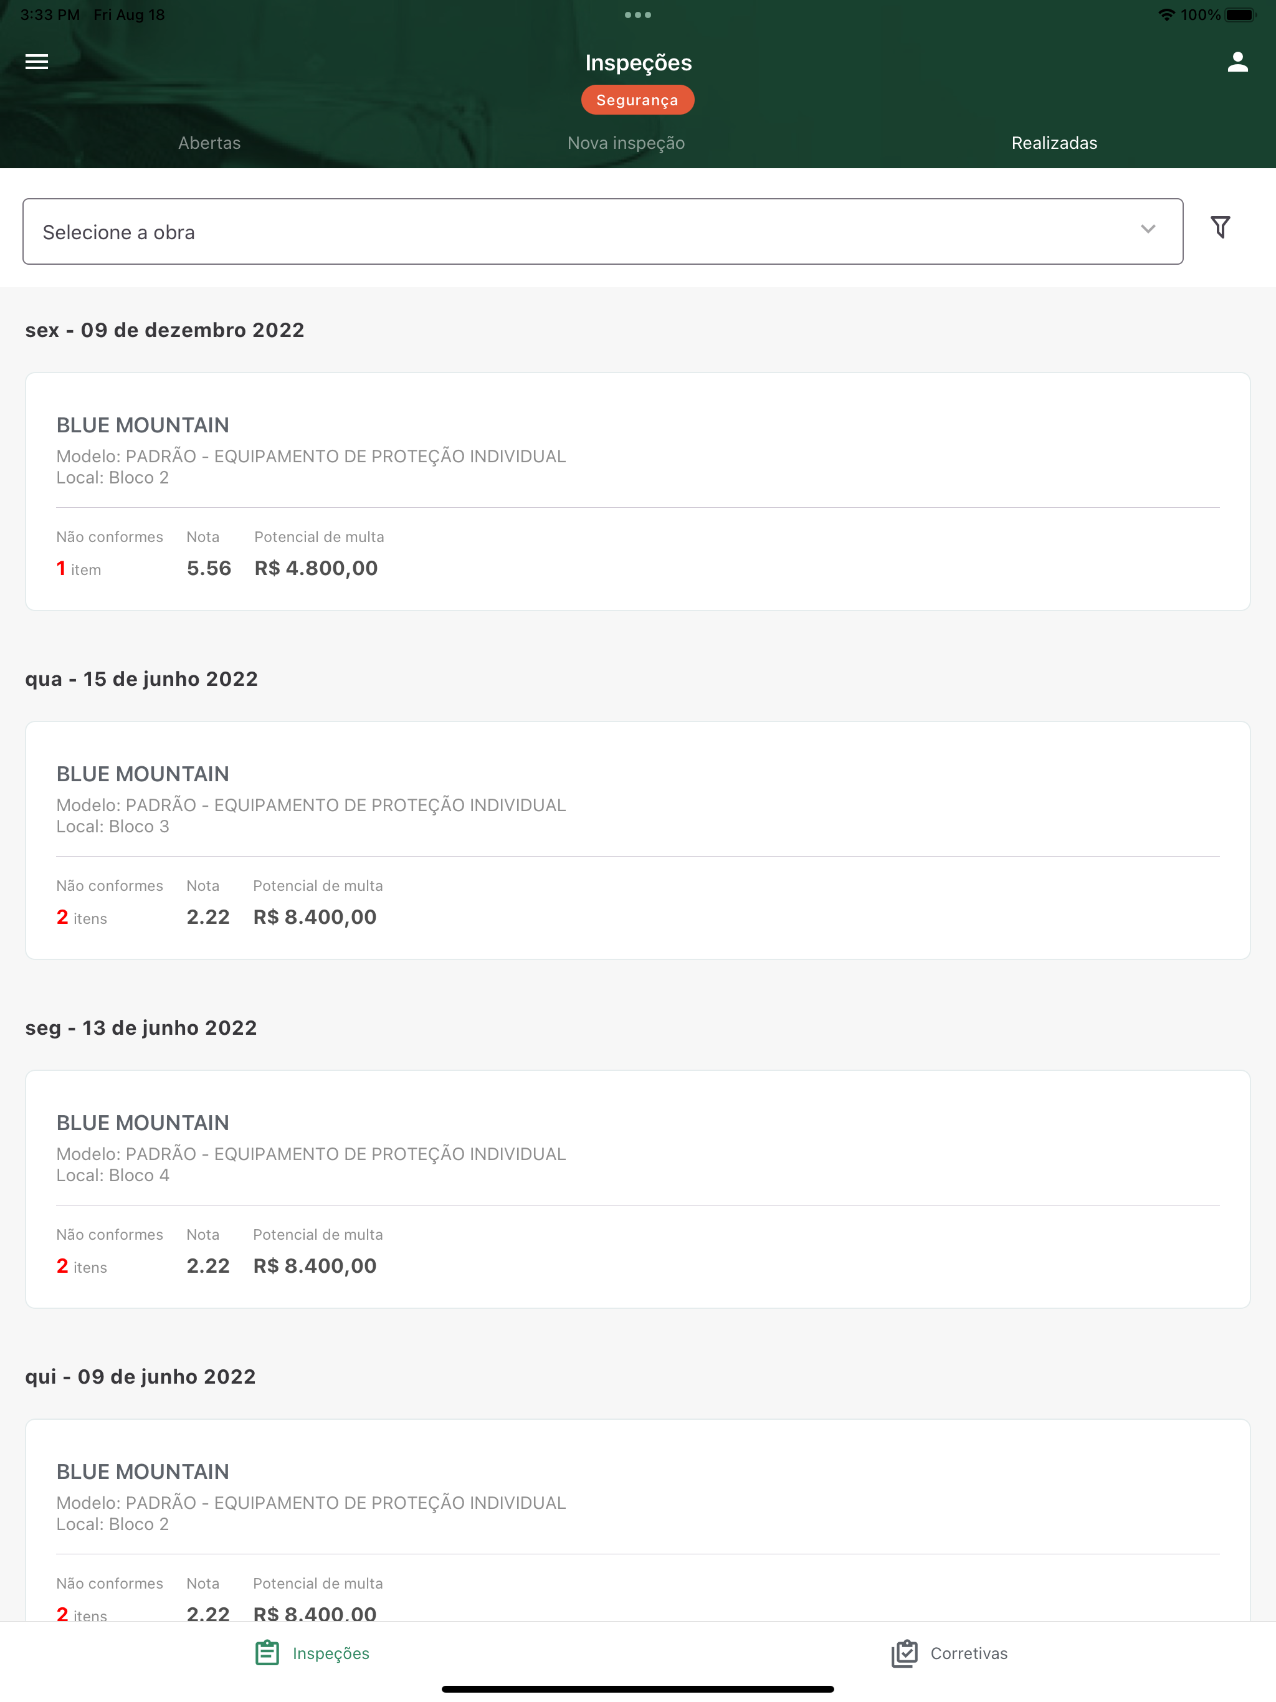This screenshot has width=1276, height=1702.
Task: Tap the Inspeções clipboard icon
Action: coord(267,1653)
